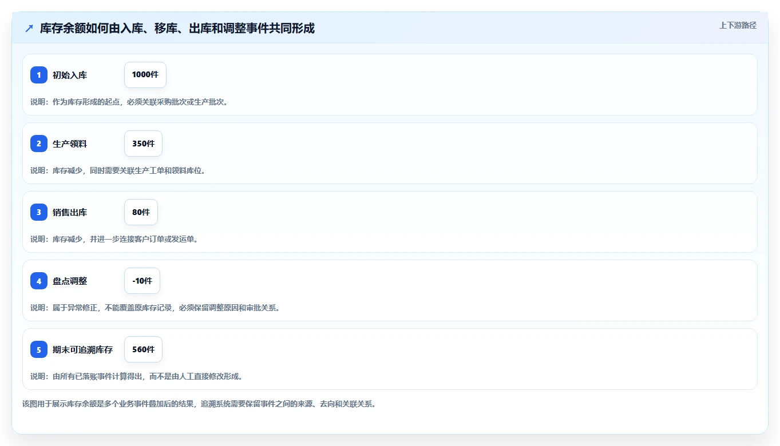Click the note about 保留调整原因和审批关系
This screenshot has height=446, width=780.
click(155, 308)
